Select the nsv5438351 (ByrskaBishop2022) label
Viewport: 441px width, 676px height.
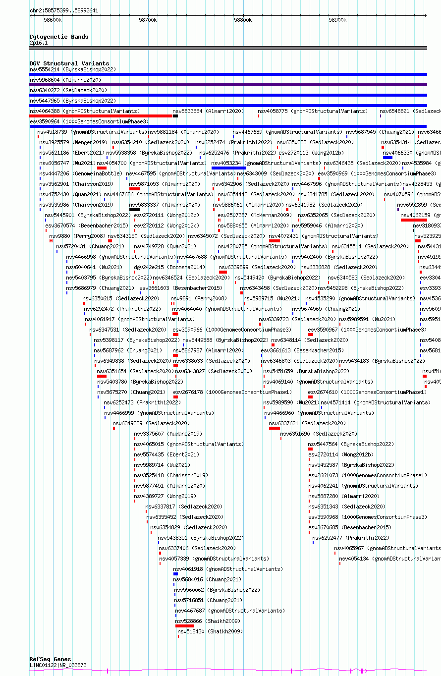[x=201, y=538]
